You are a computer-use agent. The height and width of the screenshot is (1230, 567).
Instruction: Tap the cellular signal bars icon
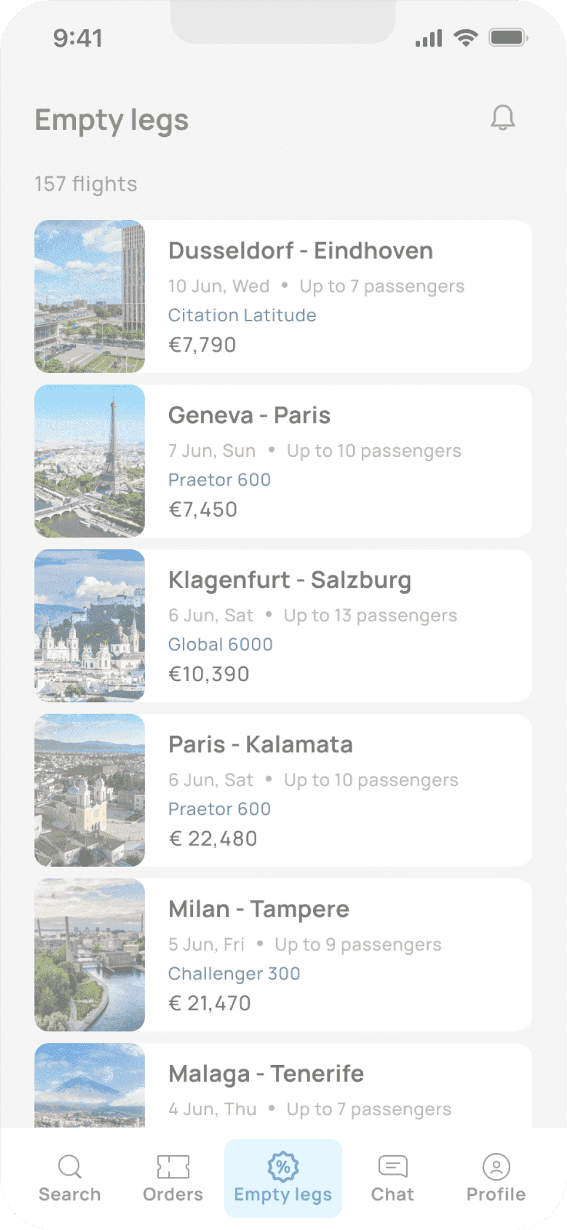[429, 38]
